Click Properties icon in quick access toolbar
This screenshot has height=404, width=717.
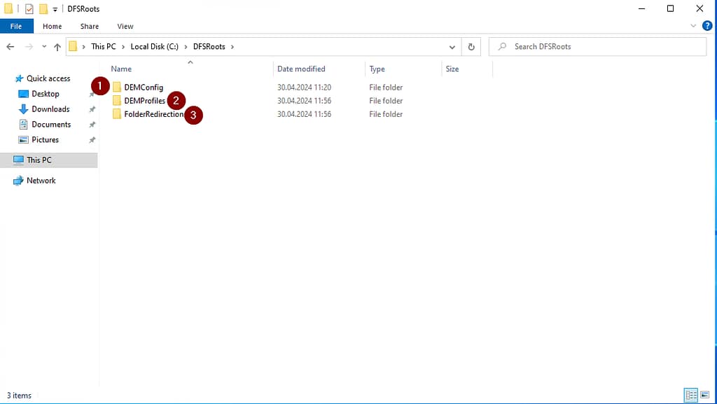click(29, 9)
